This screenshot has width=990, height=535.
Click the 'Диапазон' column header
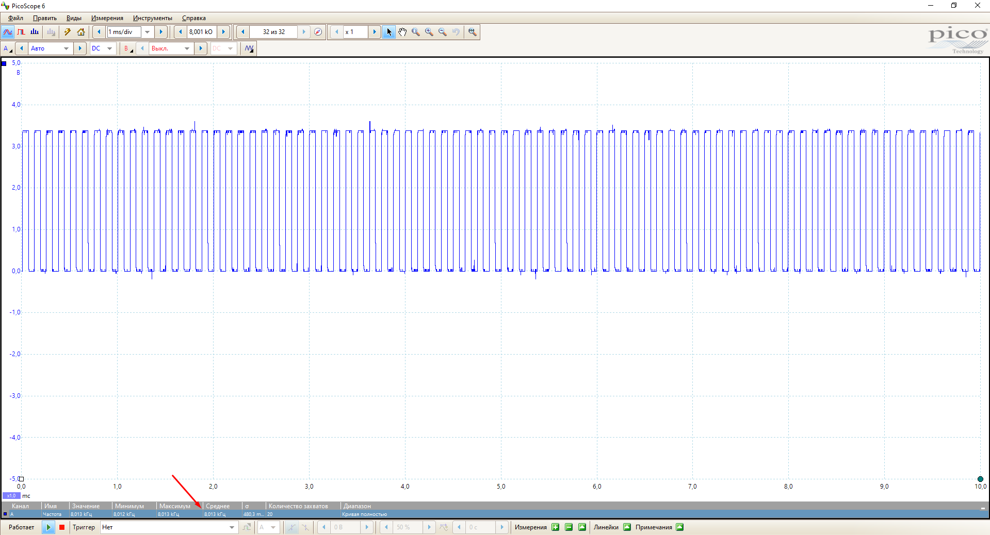[357, 506]
